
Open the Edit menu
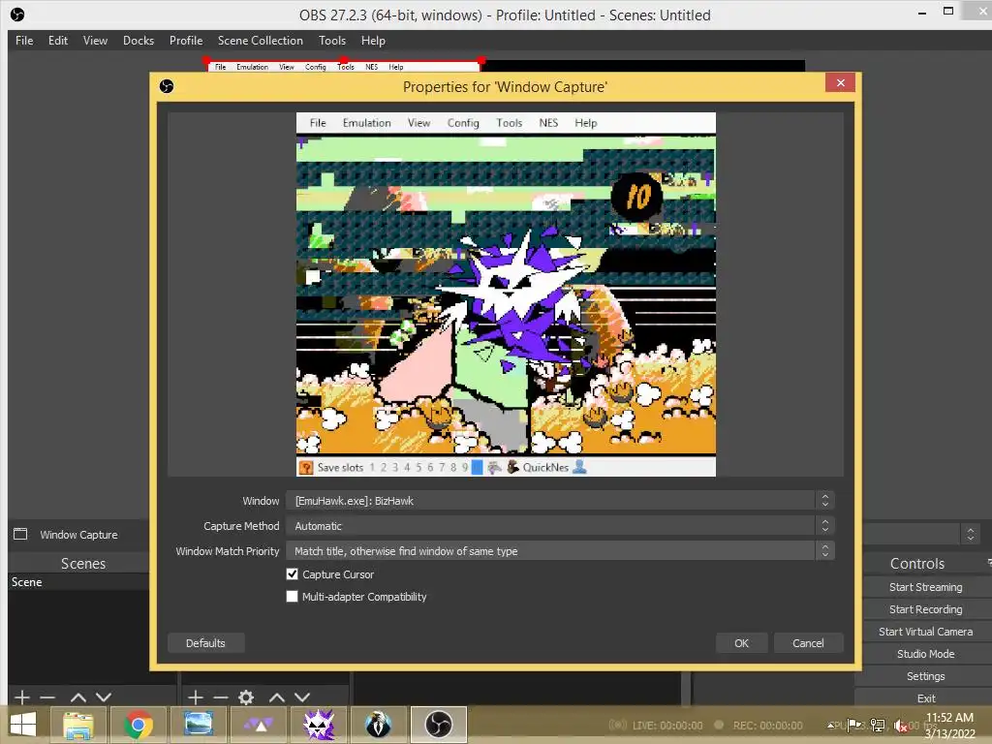(57, 41)
